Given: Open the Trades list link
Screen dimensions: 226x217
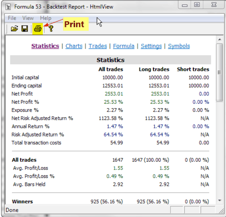Looking at the screenshot, I should 98,46.
